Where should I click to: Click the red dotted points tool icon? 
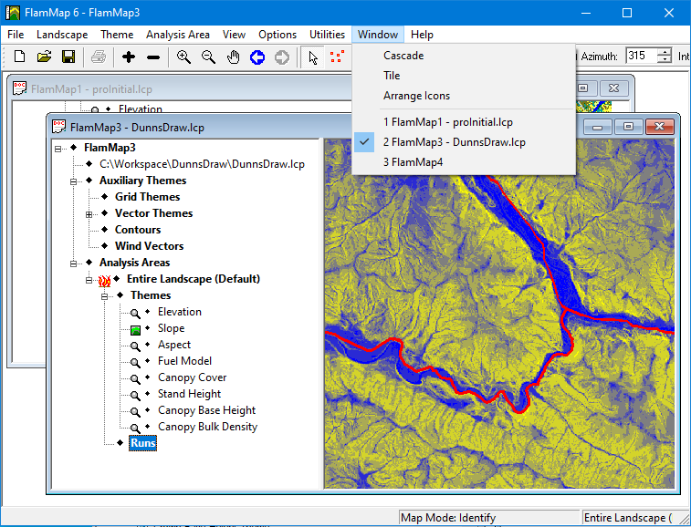point(337,57)
